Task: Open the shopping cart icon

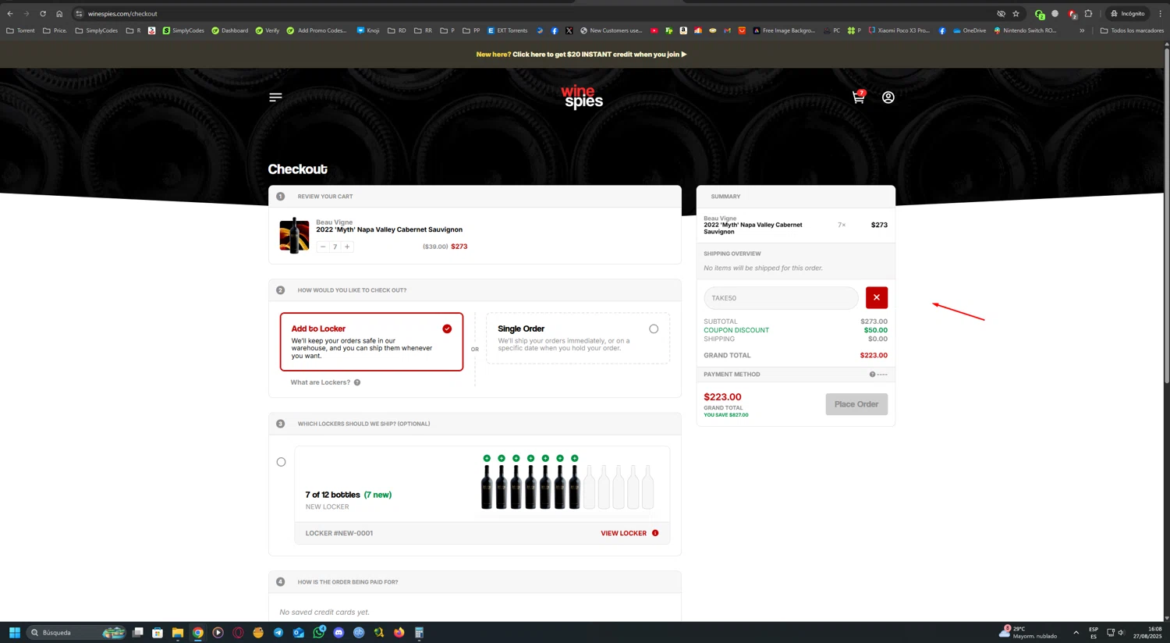Action: point(859,97)
